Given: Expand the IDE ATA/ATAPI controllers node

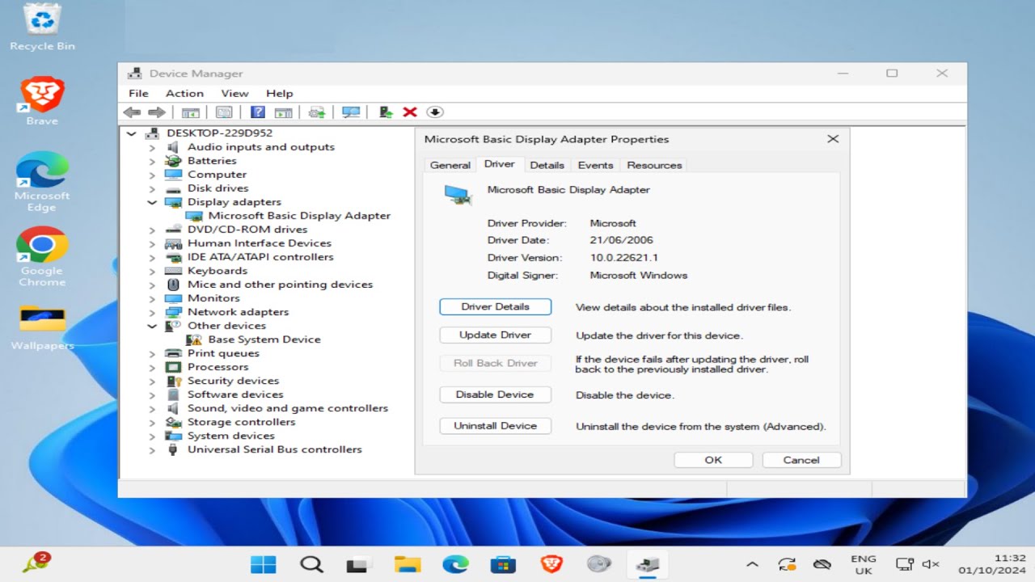Looking at the screenshot, I should (152, 257).
